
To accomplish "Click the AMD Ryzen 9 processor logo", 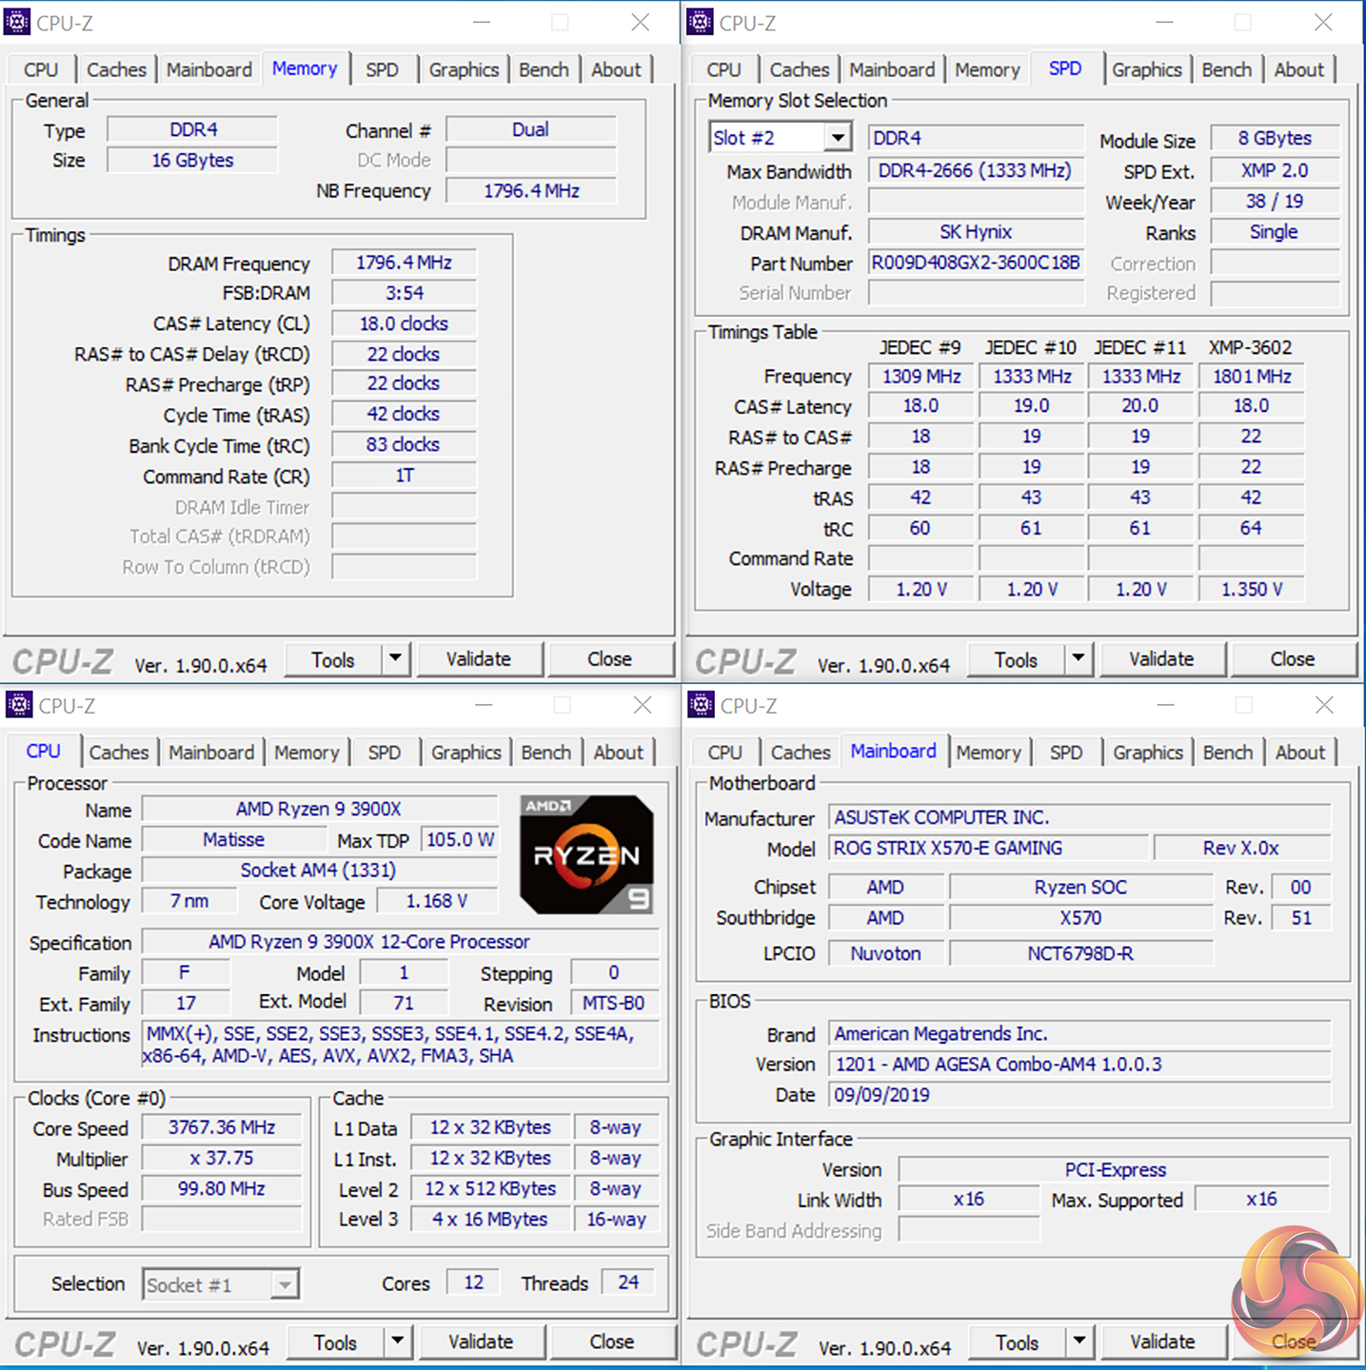I will coord(586,854).
